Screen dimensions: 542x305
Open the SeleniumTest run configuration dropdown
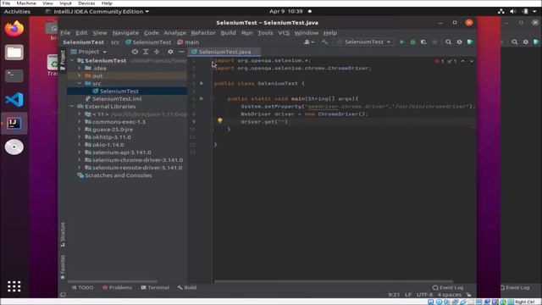coord(364,42)
